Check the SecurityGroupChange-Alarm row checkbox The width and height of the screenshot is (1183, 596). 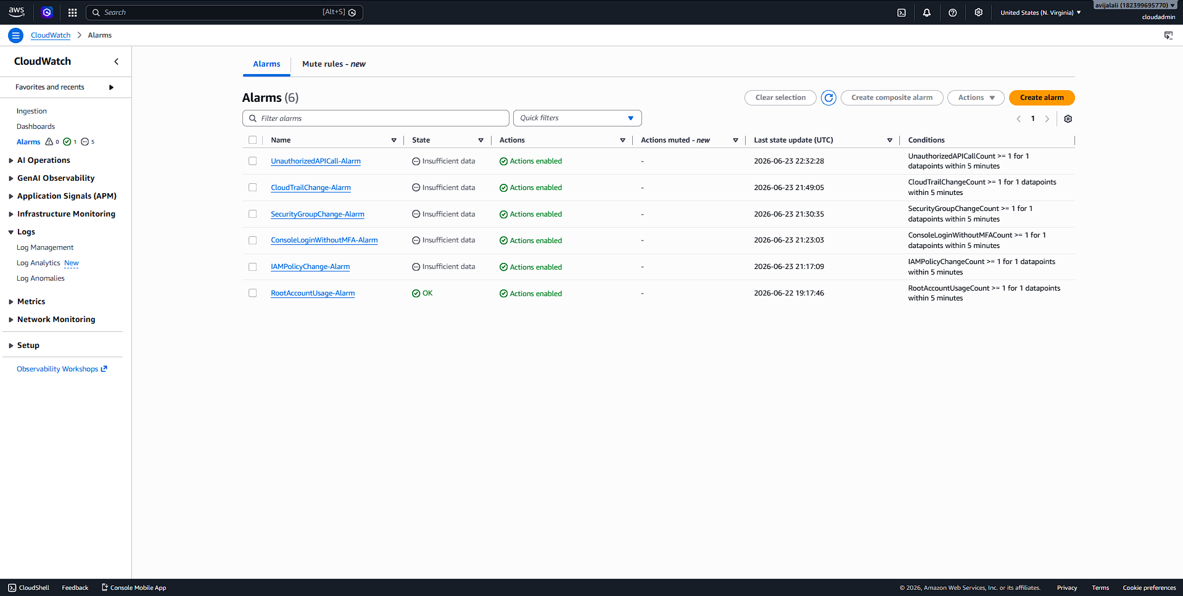click(x=252, y=214)
